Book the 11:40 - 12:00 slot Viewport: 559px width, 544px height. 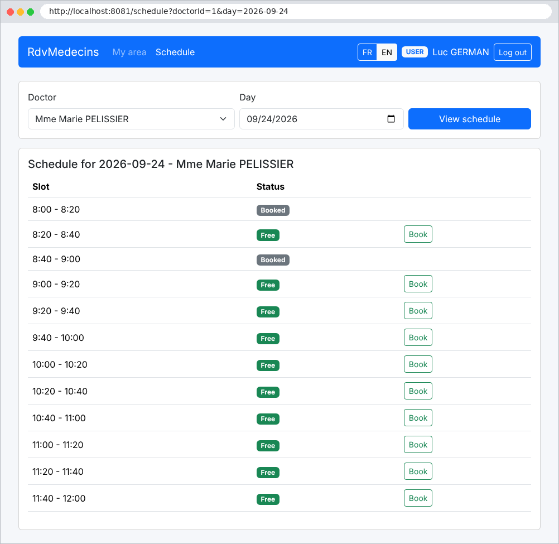[x=418, y=498]
